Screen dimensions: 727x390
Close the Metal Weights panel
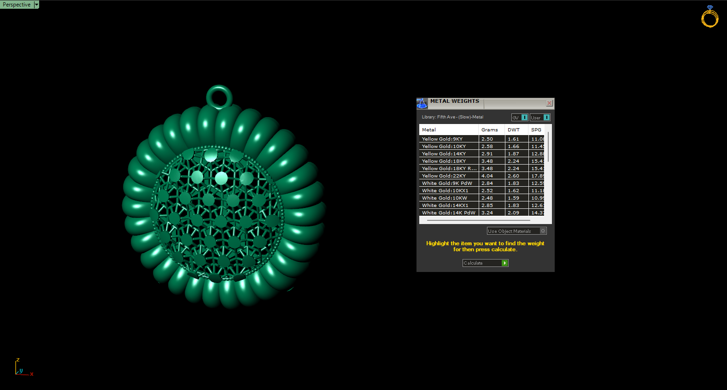549,103
